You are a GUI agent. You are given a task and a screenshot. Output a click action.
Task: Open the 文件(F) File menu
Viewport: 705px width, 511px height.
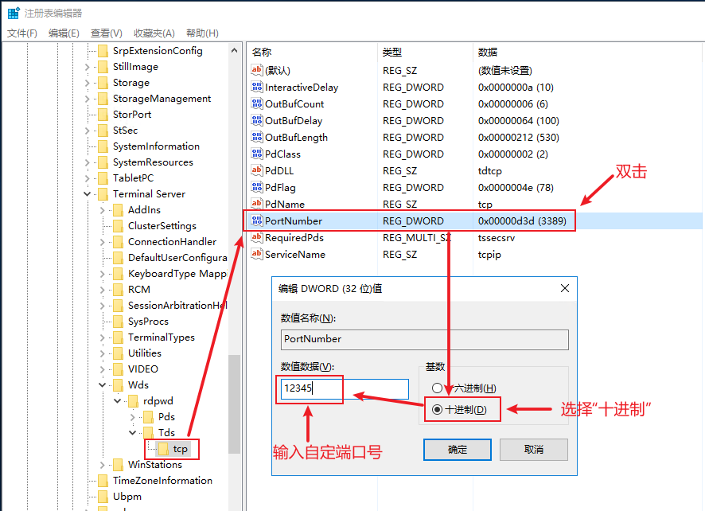pos(22,33)
